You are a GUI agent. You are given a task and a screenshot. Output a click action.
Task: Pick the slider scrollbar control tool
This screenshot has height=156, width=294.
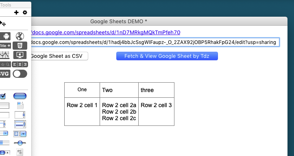pyautogui.click(x=20, y=143)
